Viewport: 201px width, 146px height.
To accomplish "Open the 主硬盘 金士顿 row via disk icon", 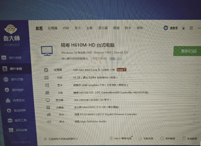I will (48, 107).
